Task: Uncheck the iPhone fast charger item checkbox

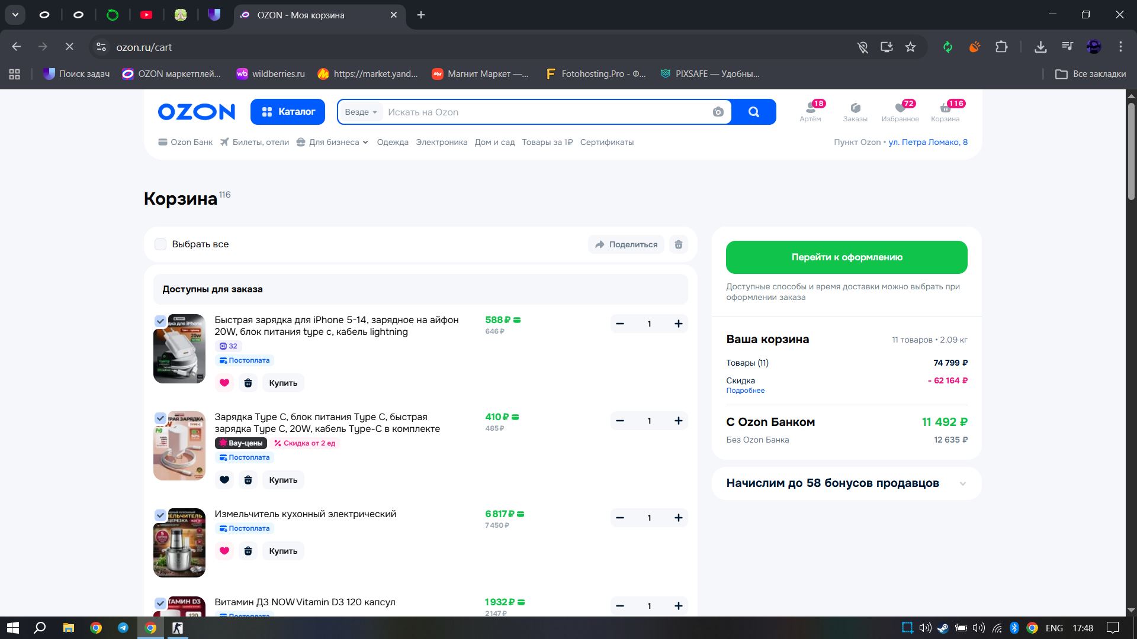Action: (x=160, y=321)
